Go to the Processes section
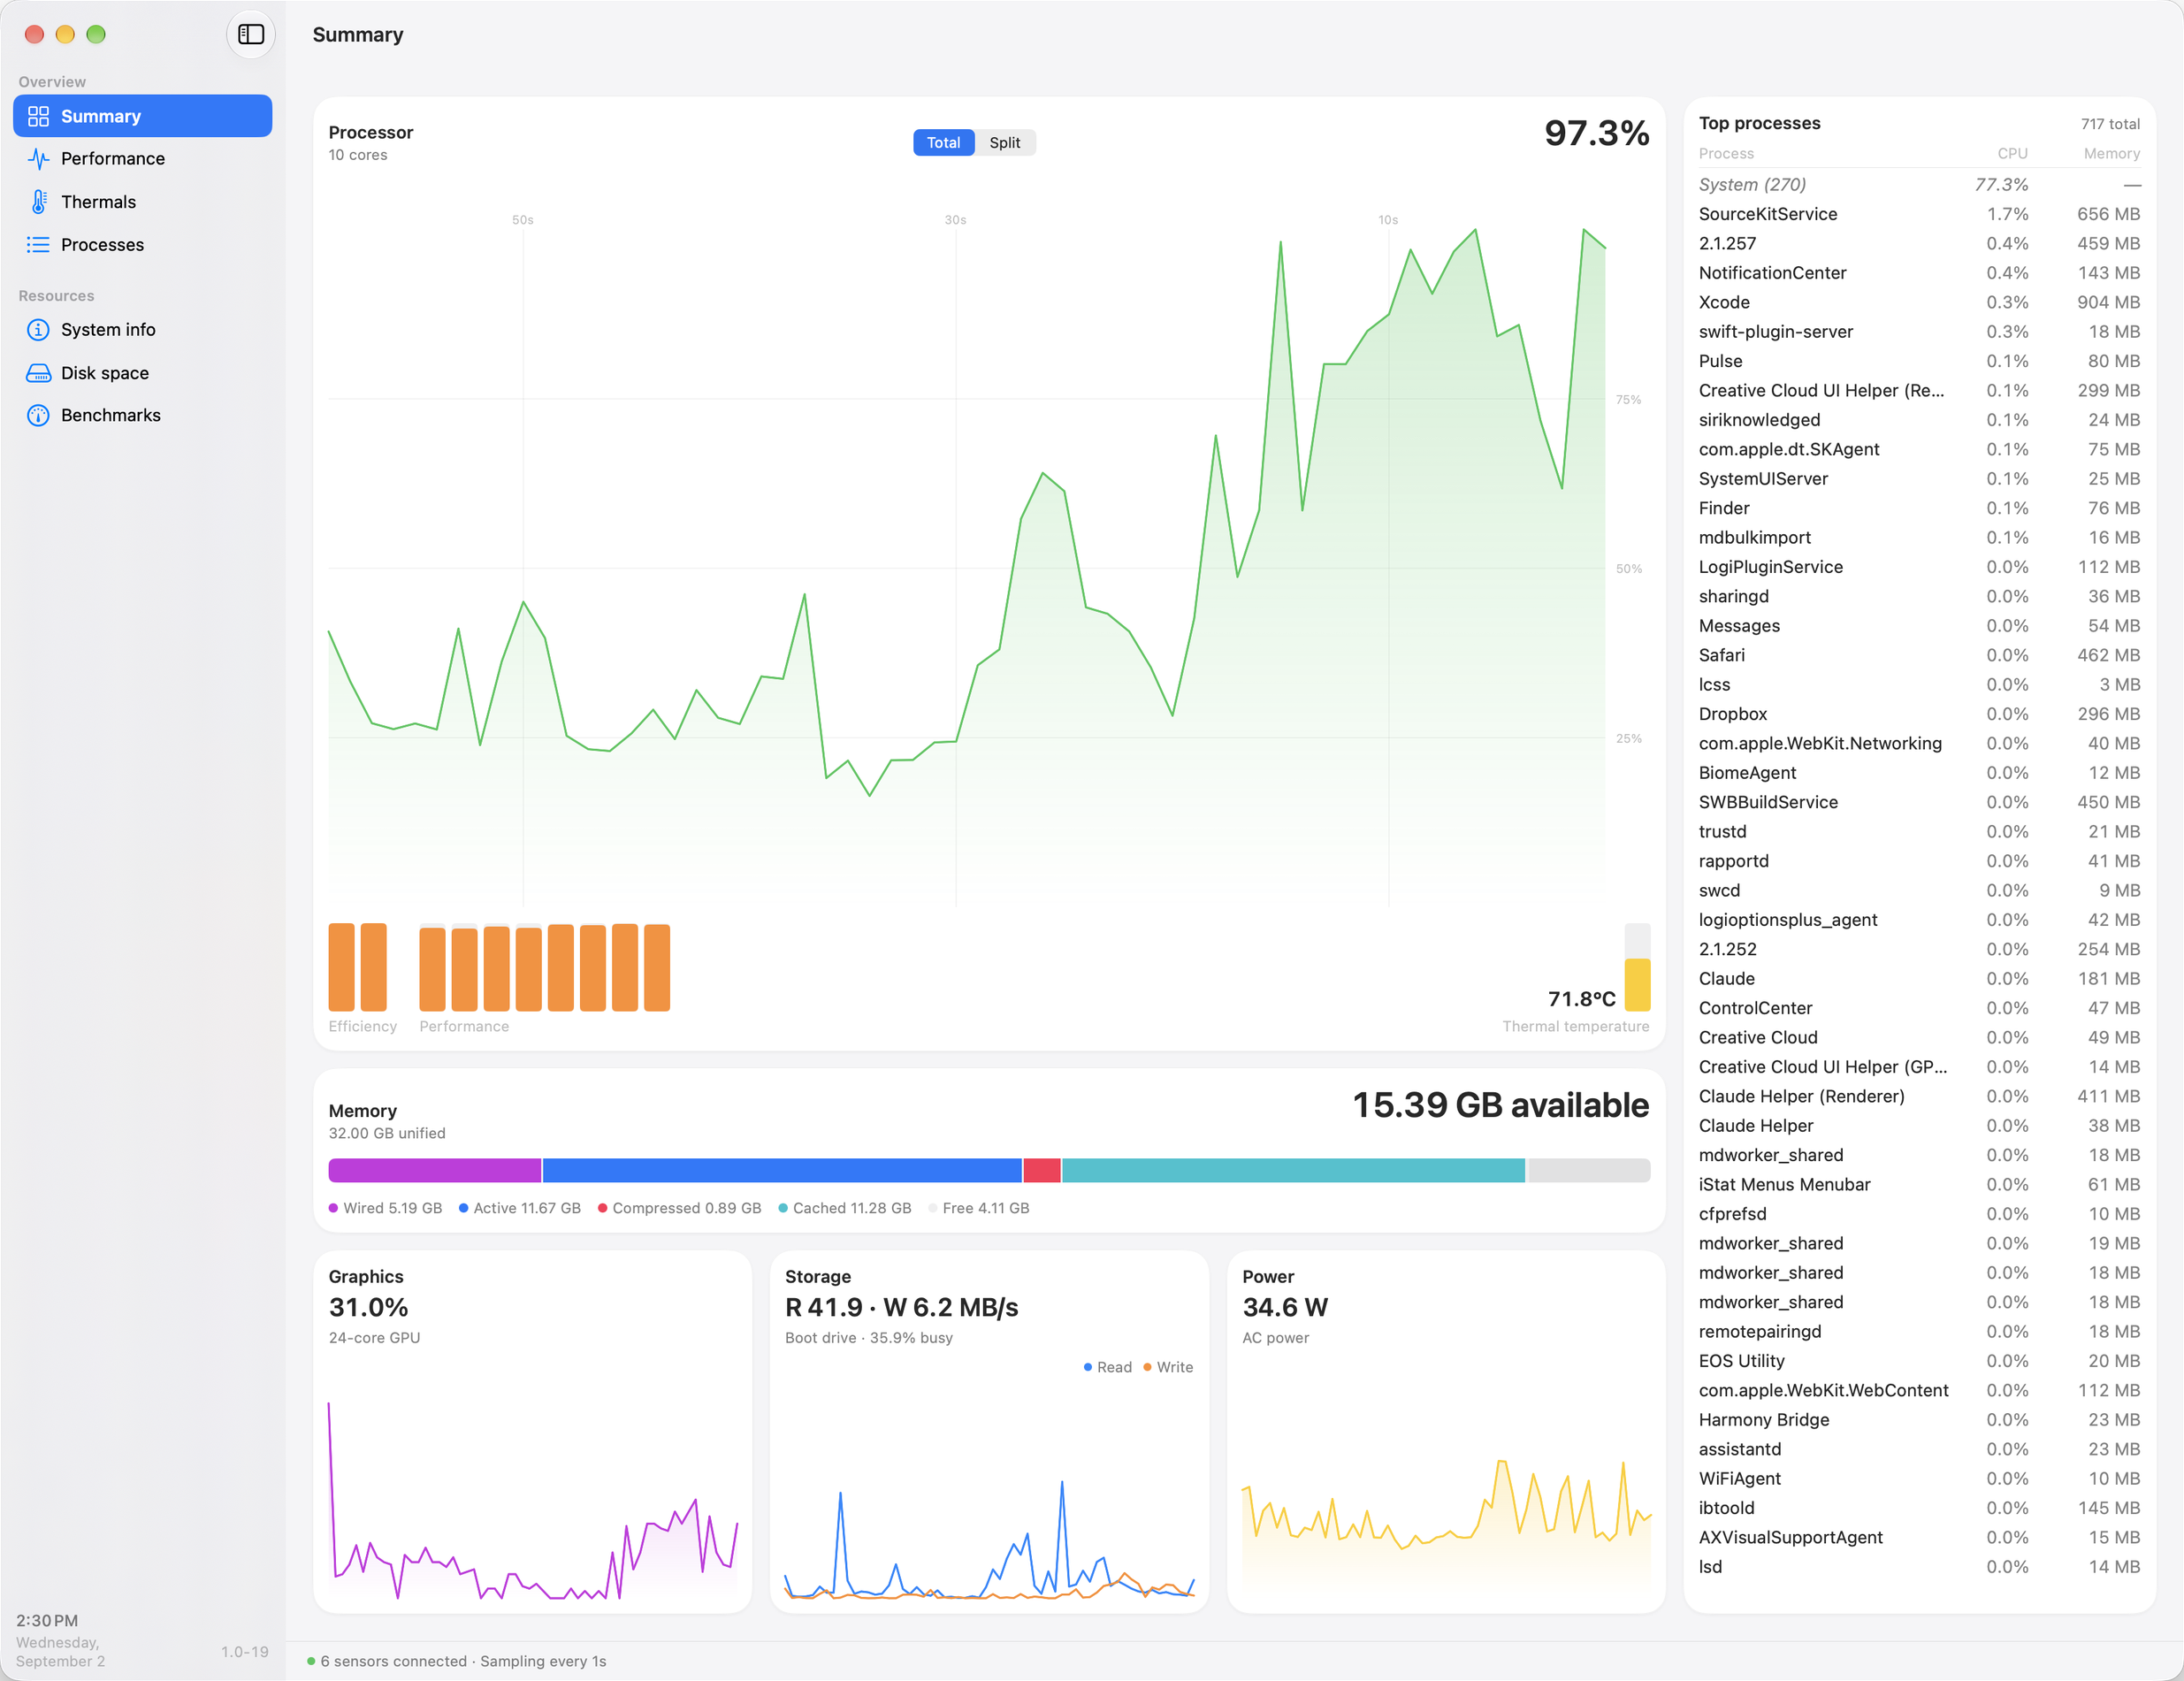2184x1681 pixels. [143, 244]
